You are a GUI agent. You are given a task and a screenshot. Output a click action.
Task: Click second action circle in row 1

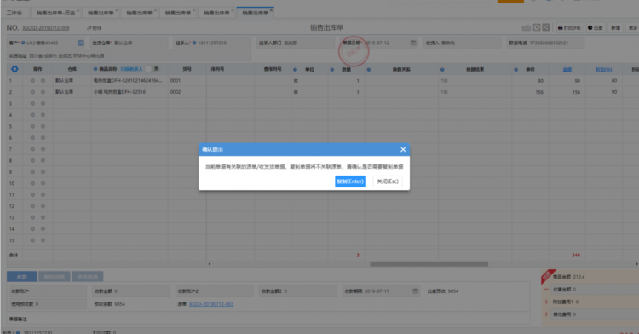click(43, 81)
